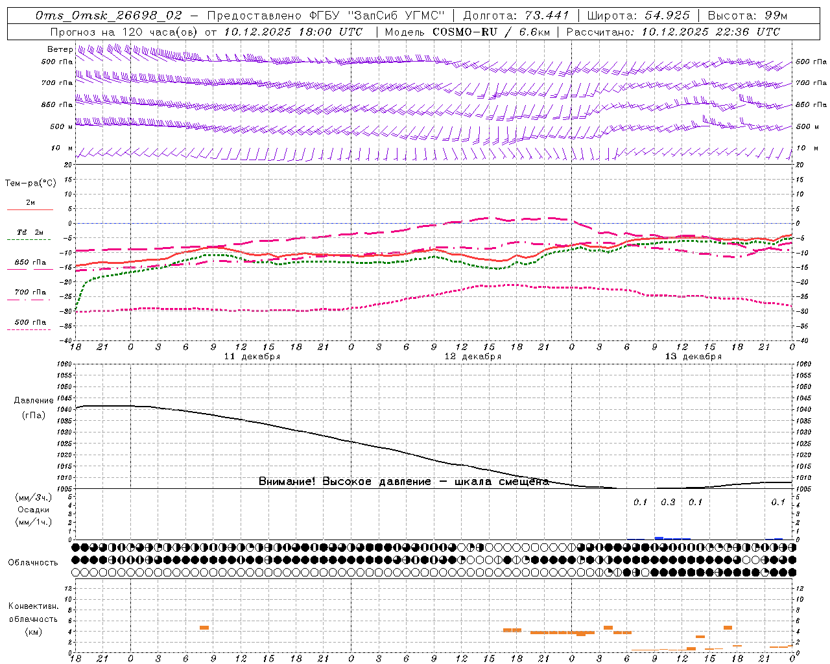Click the Тем-ра(°C) axis label
The height and width of the screenshot is (664, 830).
tap(30, 184)
